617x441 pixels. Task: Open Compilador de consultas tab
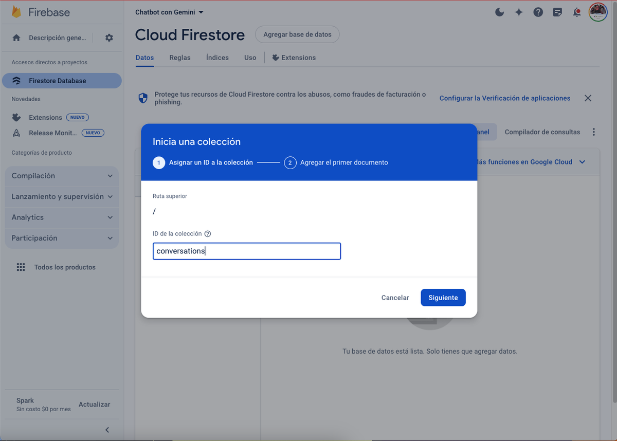pyautogui.click(x=542, y=132)
